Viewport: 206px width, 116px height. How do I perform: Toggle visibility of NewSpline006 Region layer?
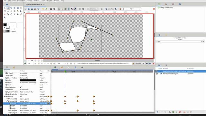tap(157, 74)
